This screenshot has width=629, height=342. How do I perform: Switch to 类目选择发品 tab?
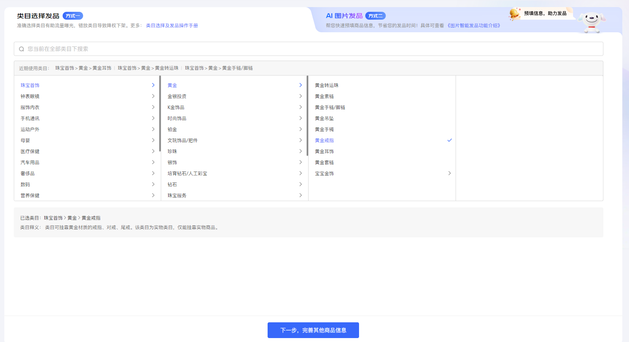(x=38, y=16)
